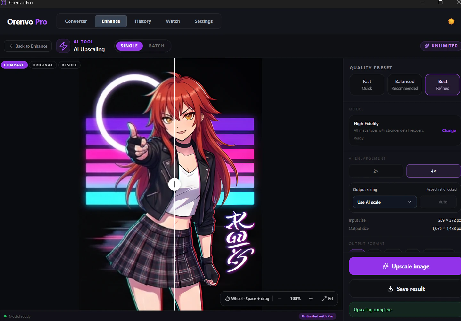Viewport: 461px width, 321px height.
Task: Click the UNLIMITED badge
Action: [x=441, y=46]
